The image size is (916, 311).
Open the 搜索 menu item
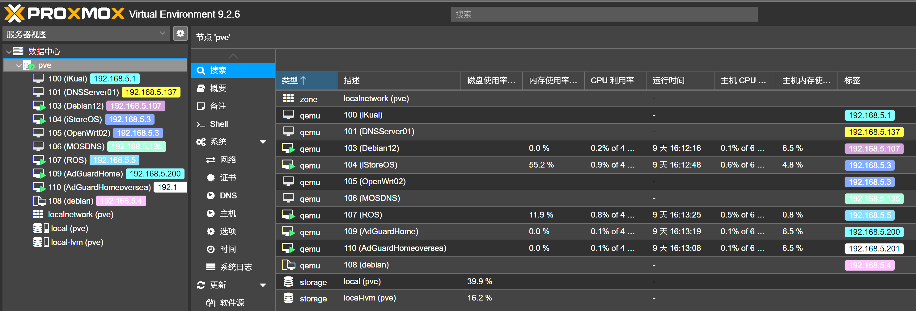click(233, 70)
